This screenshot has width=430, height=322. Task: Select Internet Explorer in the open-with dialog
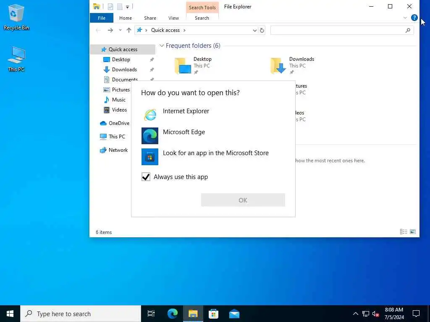point(213,114)
